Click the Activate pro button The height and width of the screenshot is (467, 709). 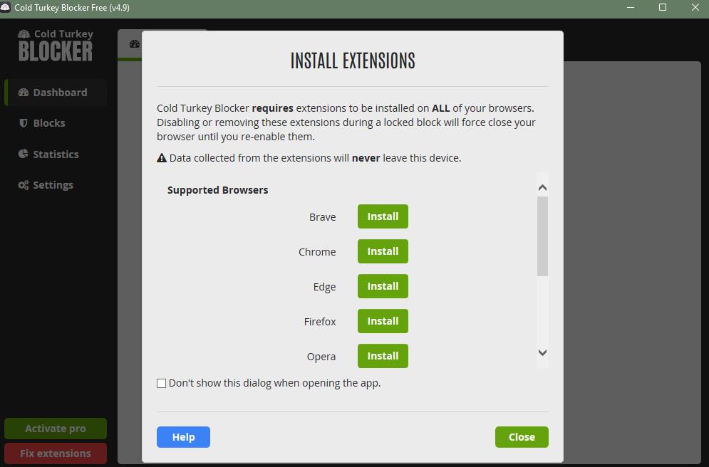pos(55,429)
